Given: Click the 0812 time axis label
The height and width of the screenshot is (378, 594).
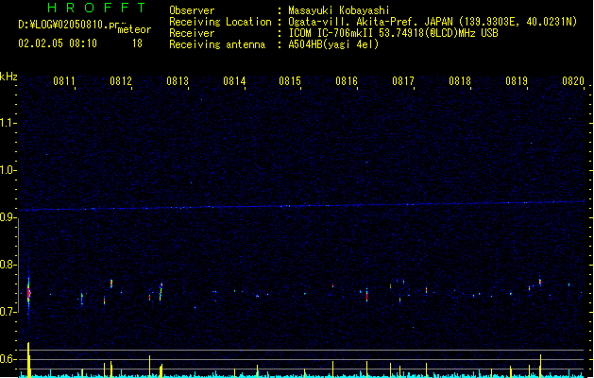Looking at the screenshot, I should (x=121, y=81).
